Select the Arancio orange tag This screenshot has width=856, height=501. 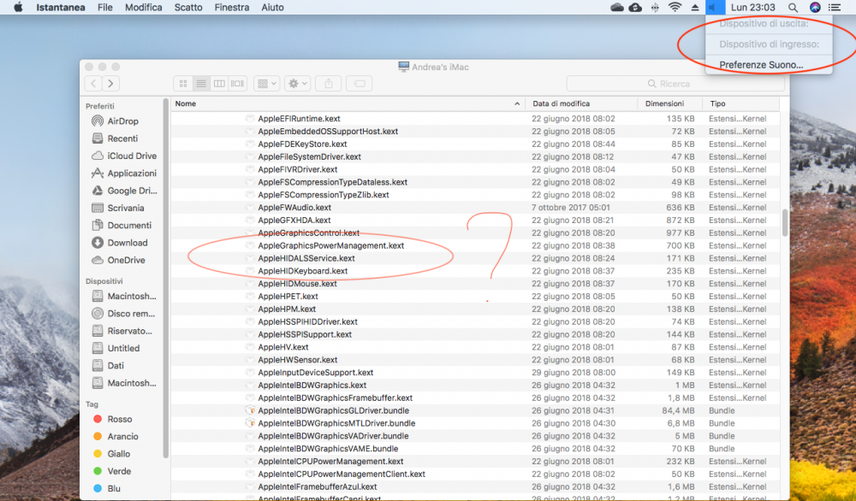pyautogui.click(x=122, y=437)
